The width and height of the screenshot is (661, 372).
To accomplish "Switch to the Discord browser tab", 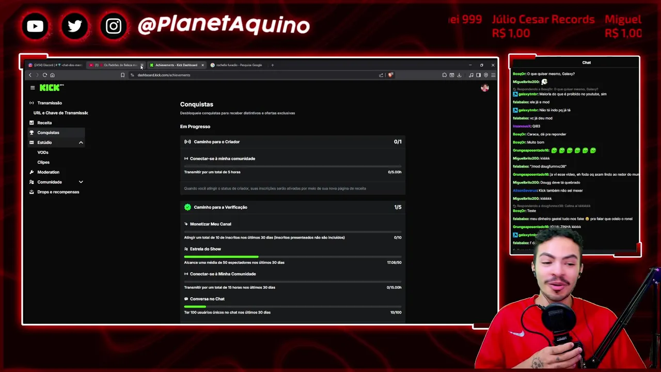I will 56,65.
